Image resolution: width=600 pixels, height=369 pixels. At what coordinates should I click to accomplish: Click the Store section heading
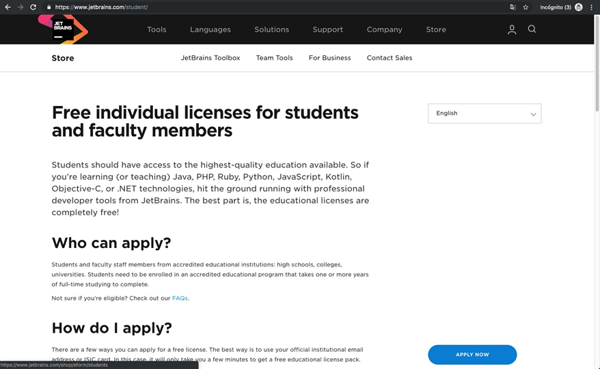63,58
